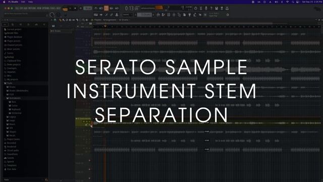Select the Zoom tool in playlist toolbar
323x182 pixels.
83,20
